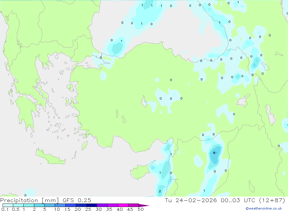The height and width of the screenshot is (211, 288).
Task: Click the '10' legend scale label
Action: [x=57, y=209]
